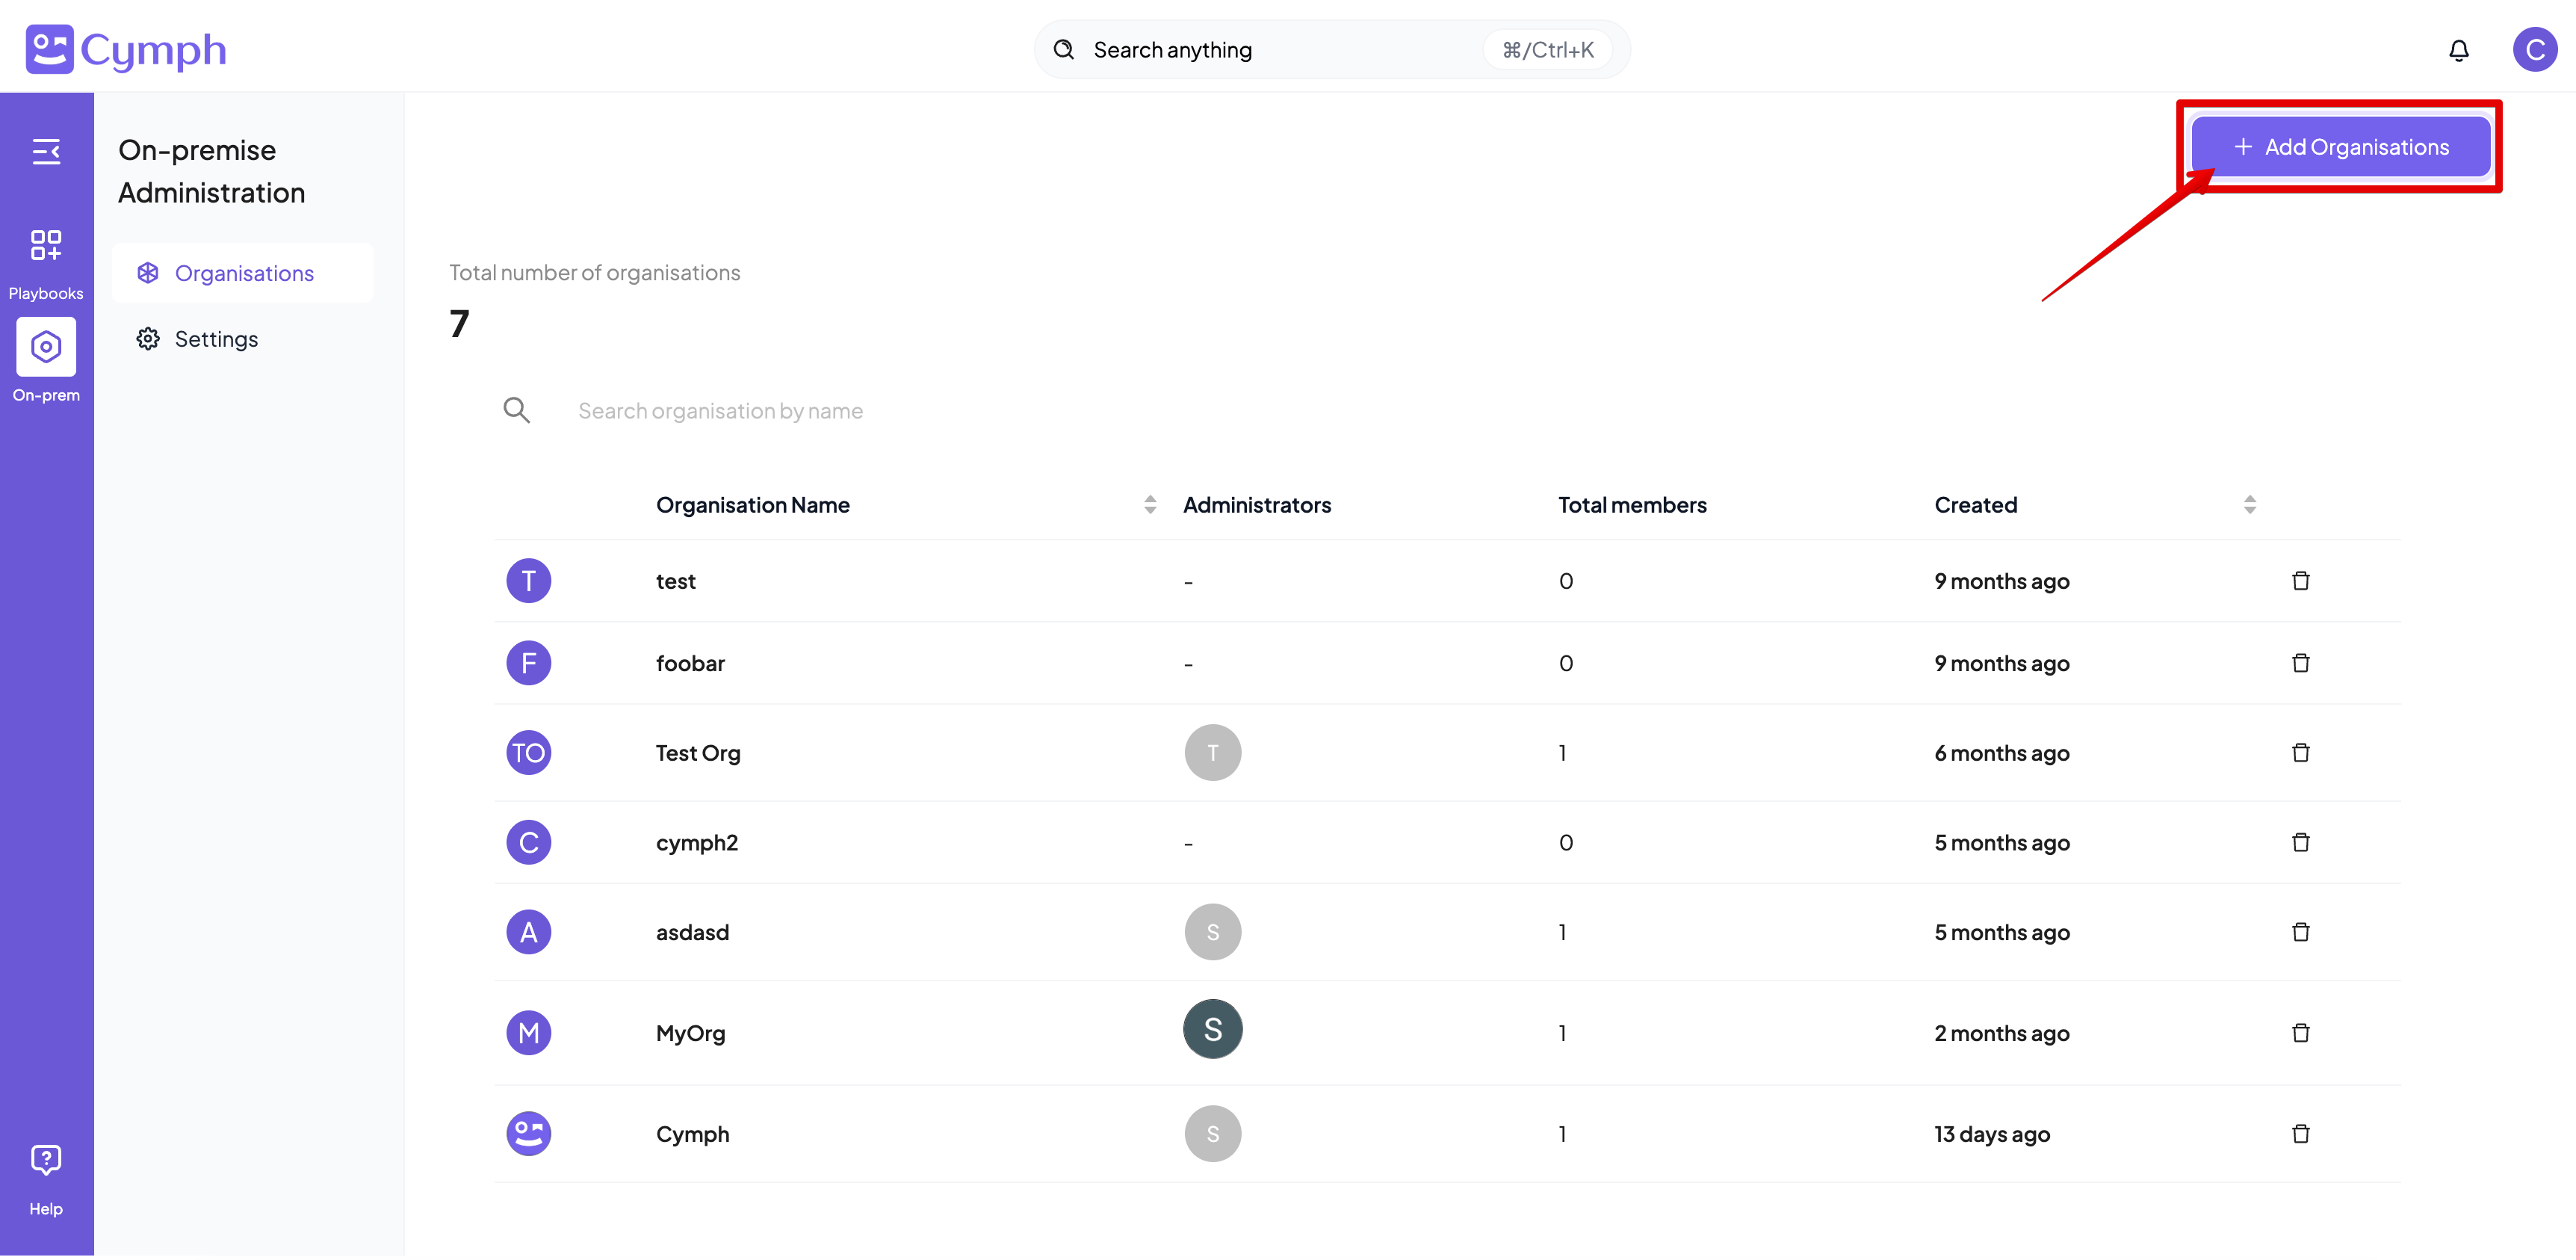Switch to the Organisations section
Screen dimensions: 2576x1260
click(244, 272)
